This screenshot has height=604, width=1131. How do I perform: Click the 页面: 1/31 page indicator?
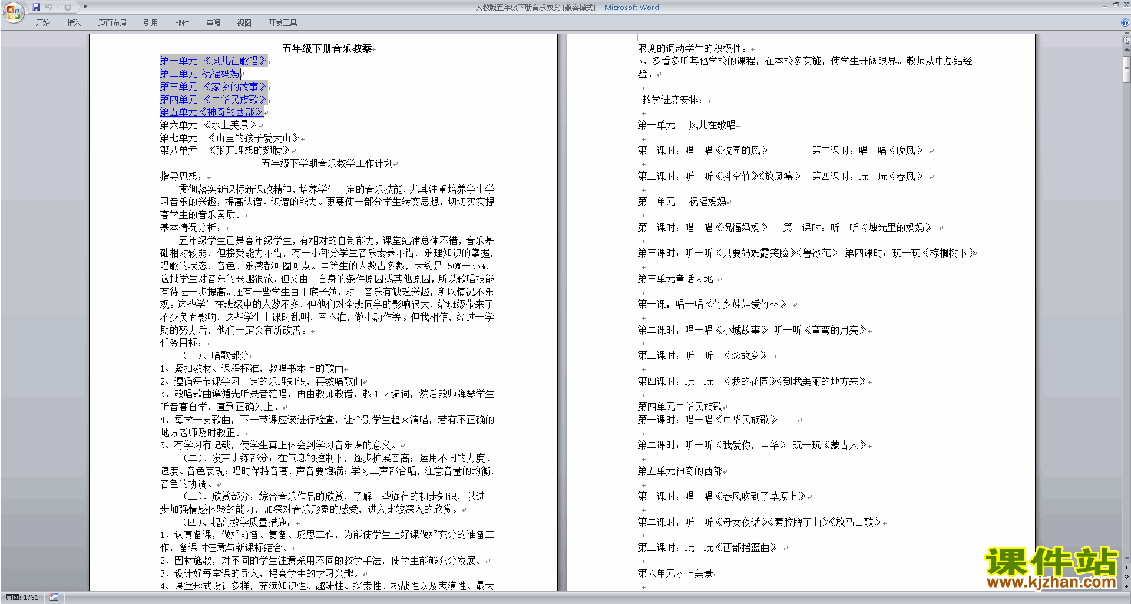[x=22, y=598]
